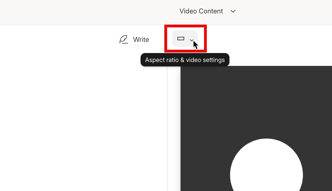
Task: Open aspect ratio & video settings dropdown
Action: tap(185, 39)
